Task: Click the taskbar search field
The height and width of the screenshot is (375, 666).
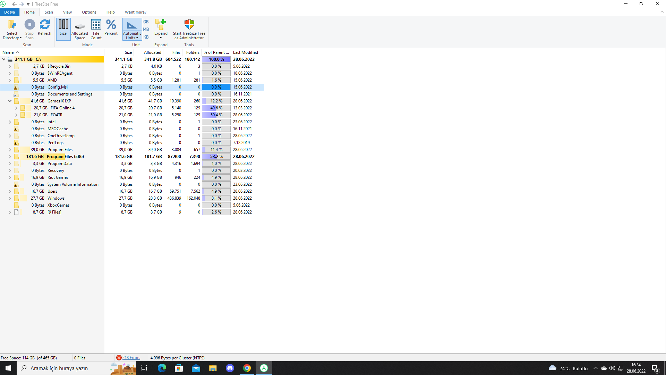Action: [x=76, y=368]
